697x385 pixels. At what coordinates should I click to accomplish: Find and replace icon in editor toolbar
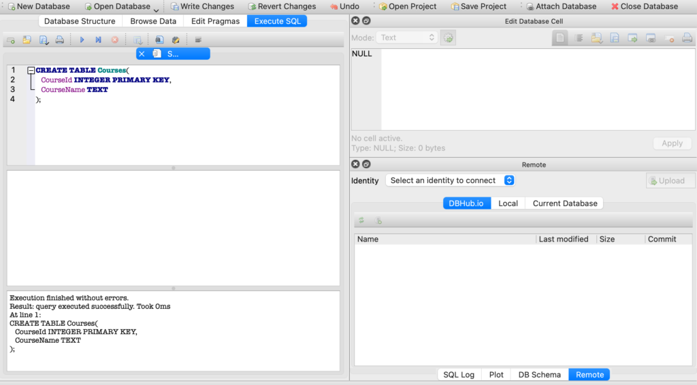coord(176,40)
